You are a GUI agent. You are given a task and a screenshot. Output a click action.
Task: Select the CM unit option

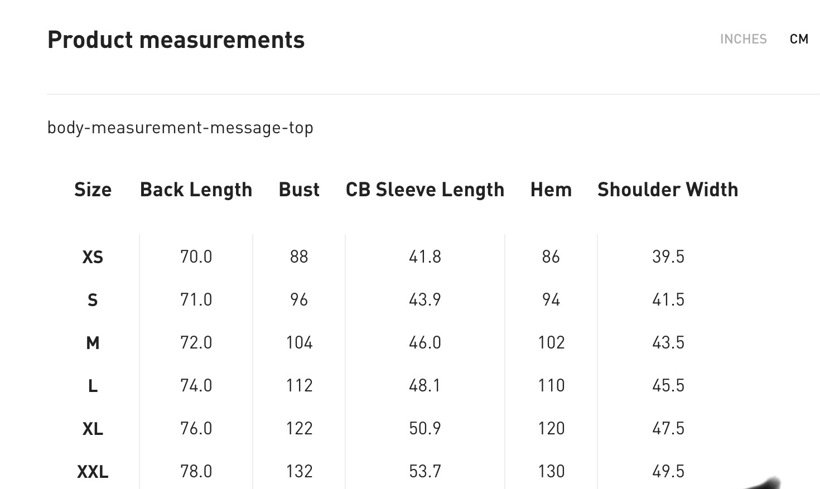[799, 39]
